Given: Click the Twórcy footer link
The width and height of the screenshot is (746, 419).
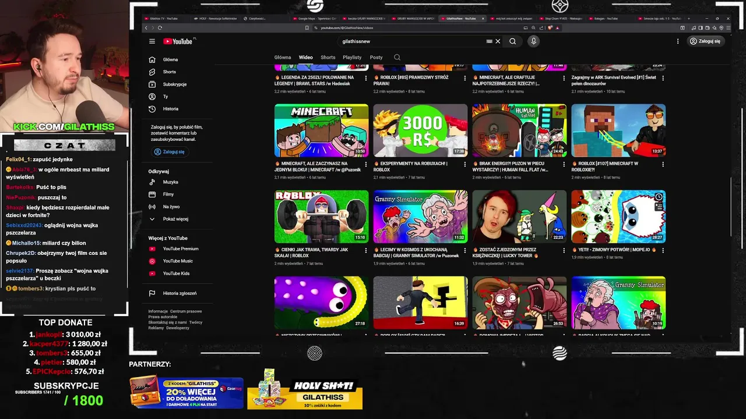Looking at the screenshot, I should pyautogui.click(x=196, y=322).
